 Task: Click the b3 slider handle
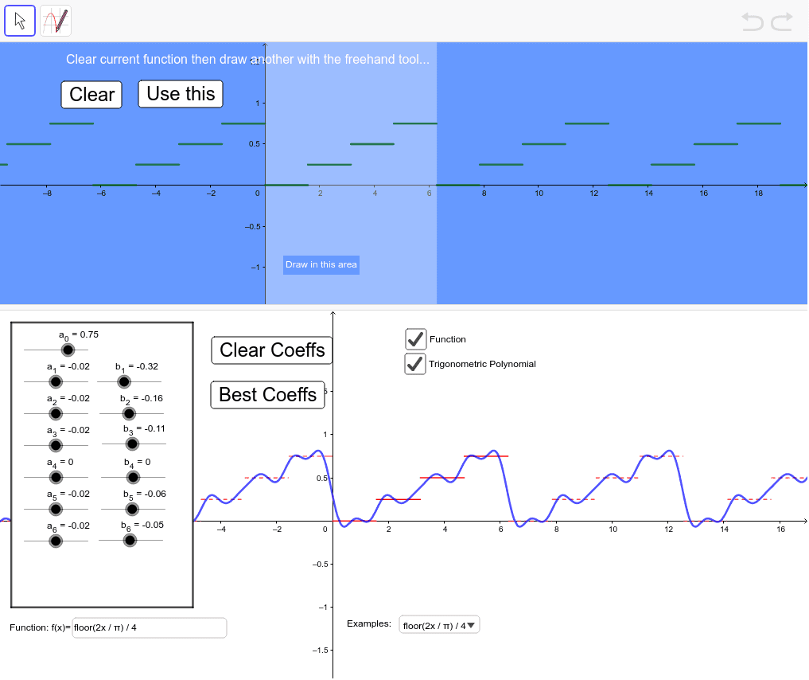[x=132, y=444]
